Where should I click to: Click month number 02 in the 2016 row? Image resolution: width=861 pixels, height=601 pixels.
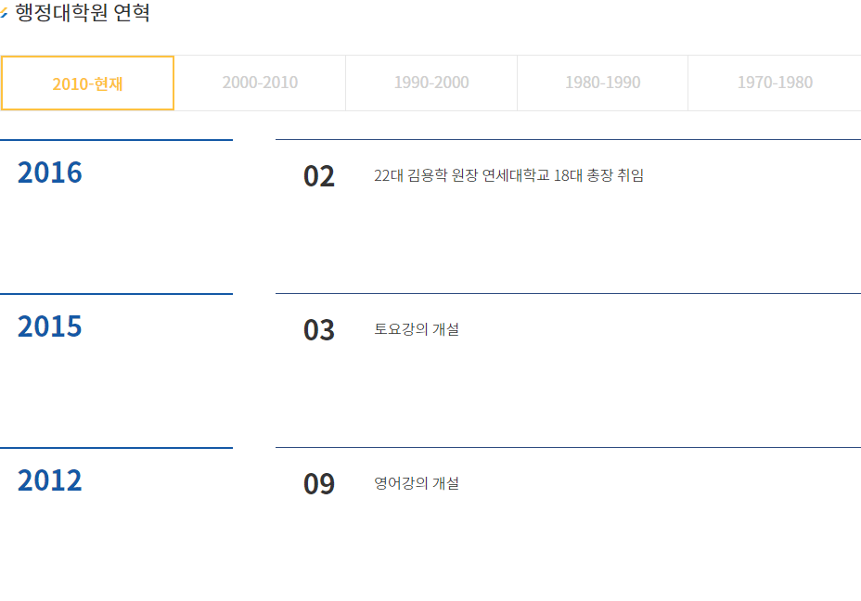319,176
